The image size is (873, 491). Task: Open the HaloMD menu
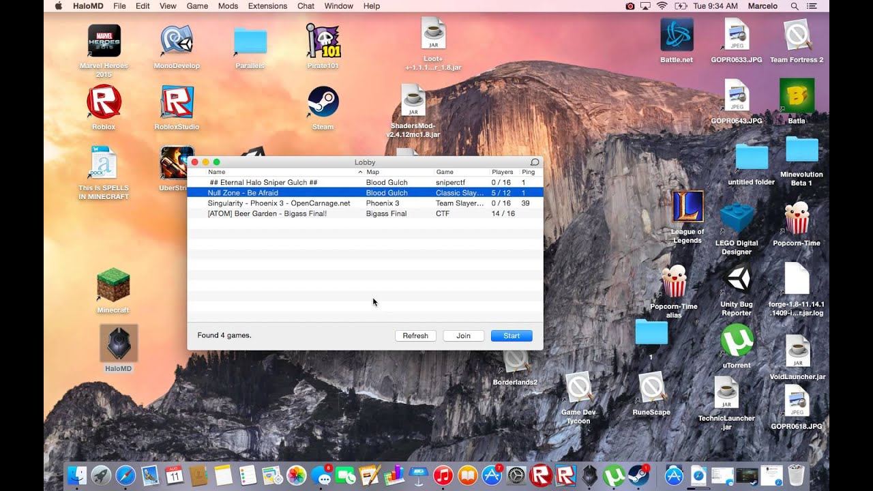tap(87, 6)
